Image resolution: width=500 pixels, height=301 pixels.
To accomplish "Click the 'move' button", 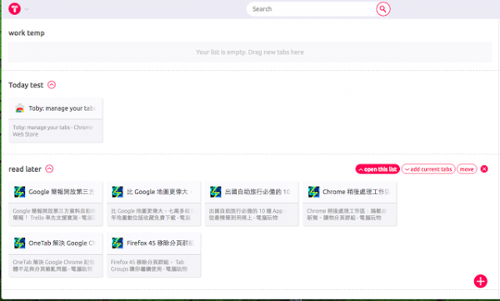I will (467, 169).
